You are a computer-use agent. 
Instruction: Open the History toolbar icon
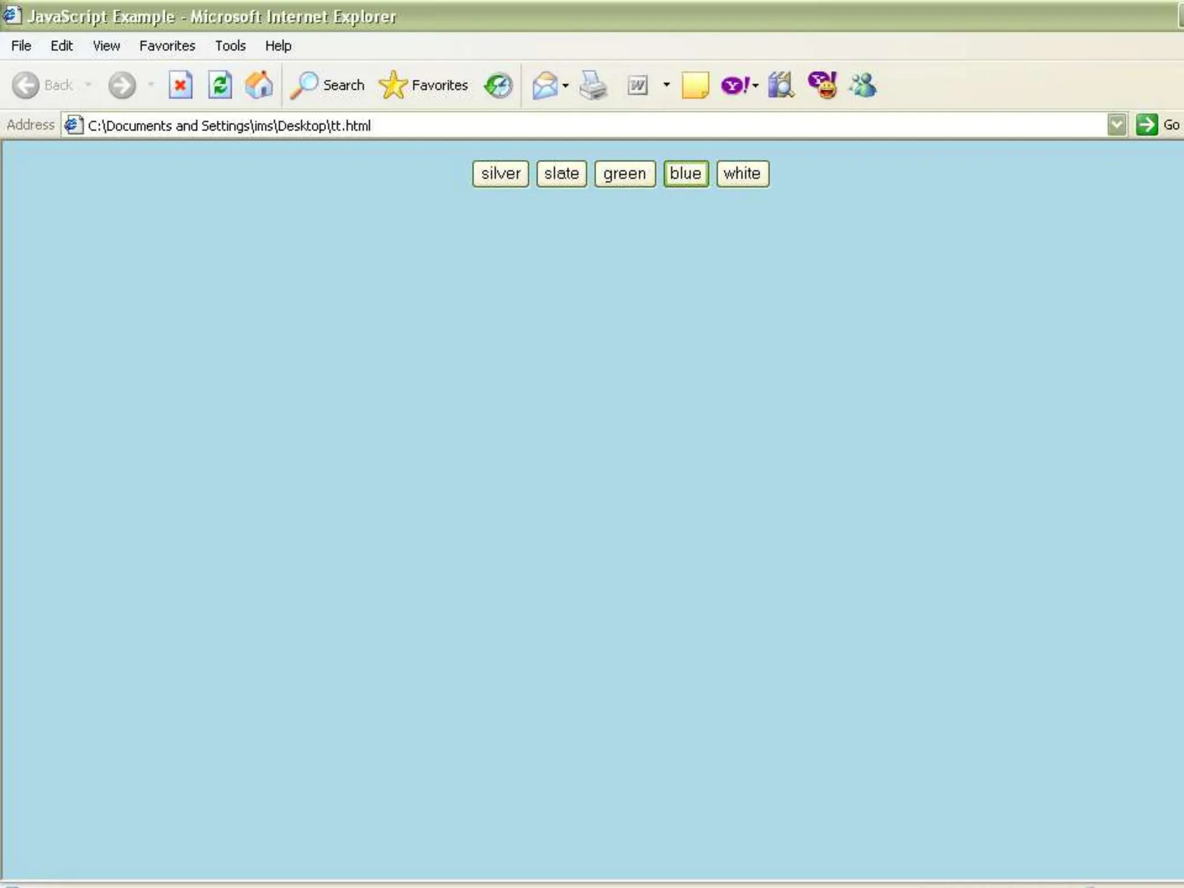point(498,86)
